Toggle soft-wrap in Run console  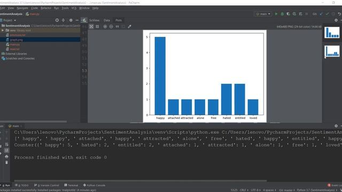pos(6,145)
